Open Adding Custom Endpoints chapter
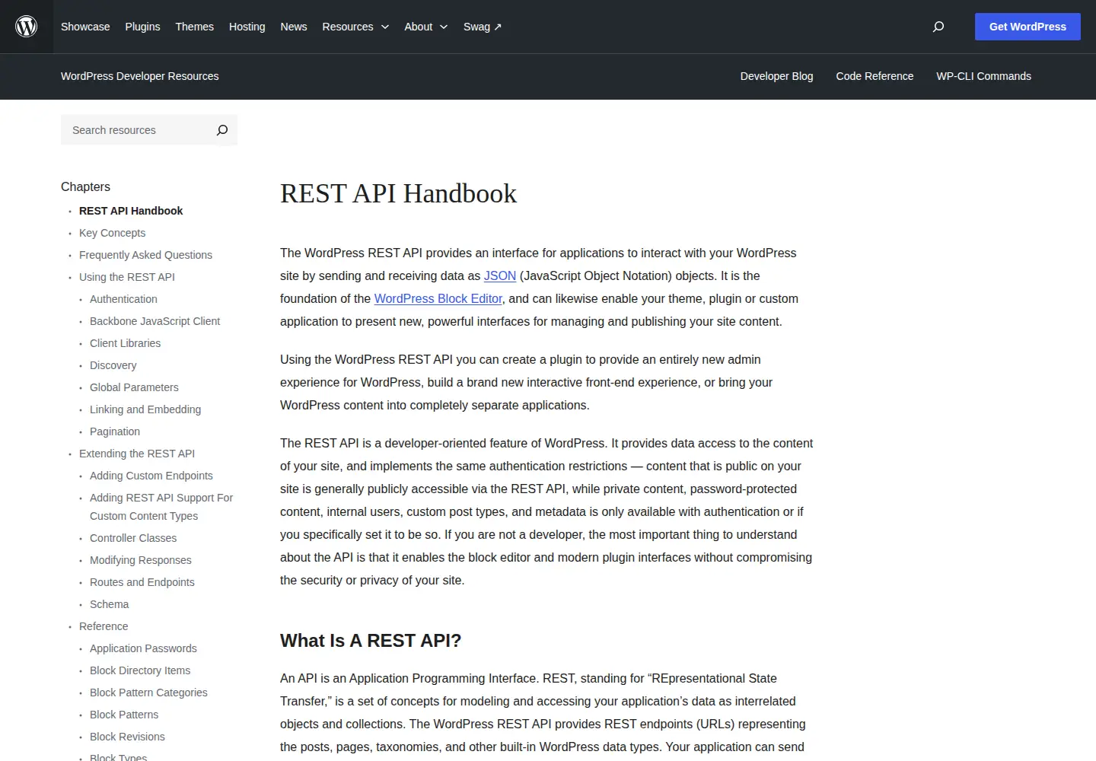The image size is (1096, 761). click(151, 476)
